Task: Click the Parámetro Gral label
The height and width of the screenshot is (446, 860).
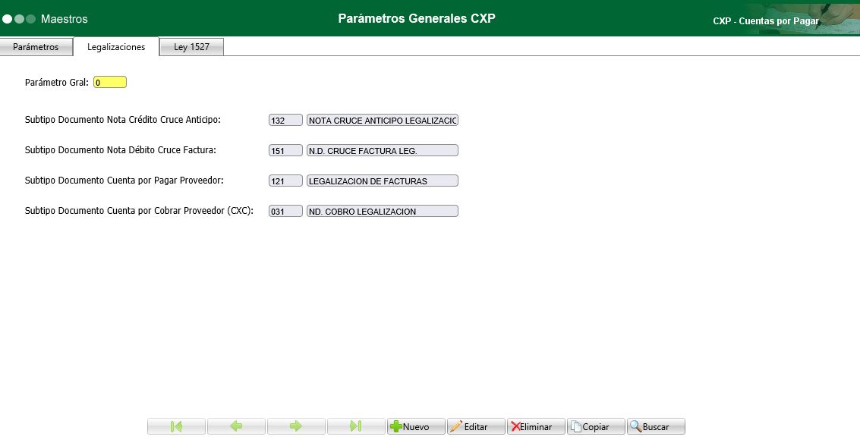Action: pos(56,82)
